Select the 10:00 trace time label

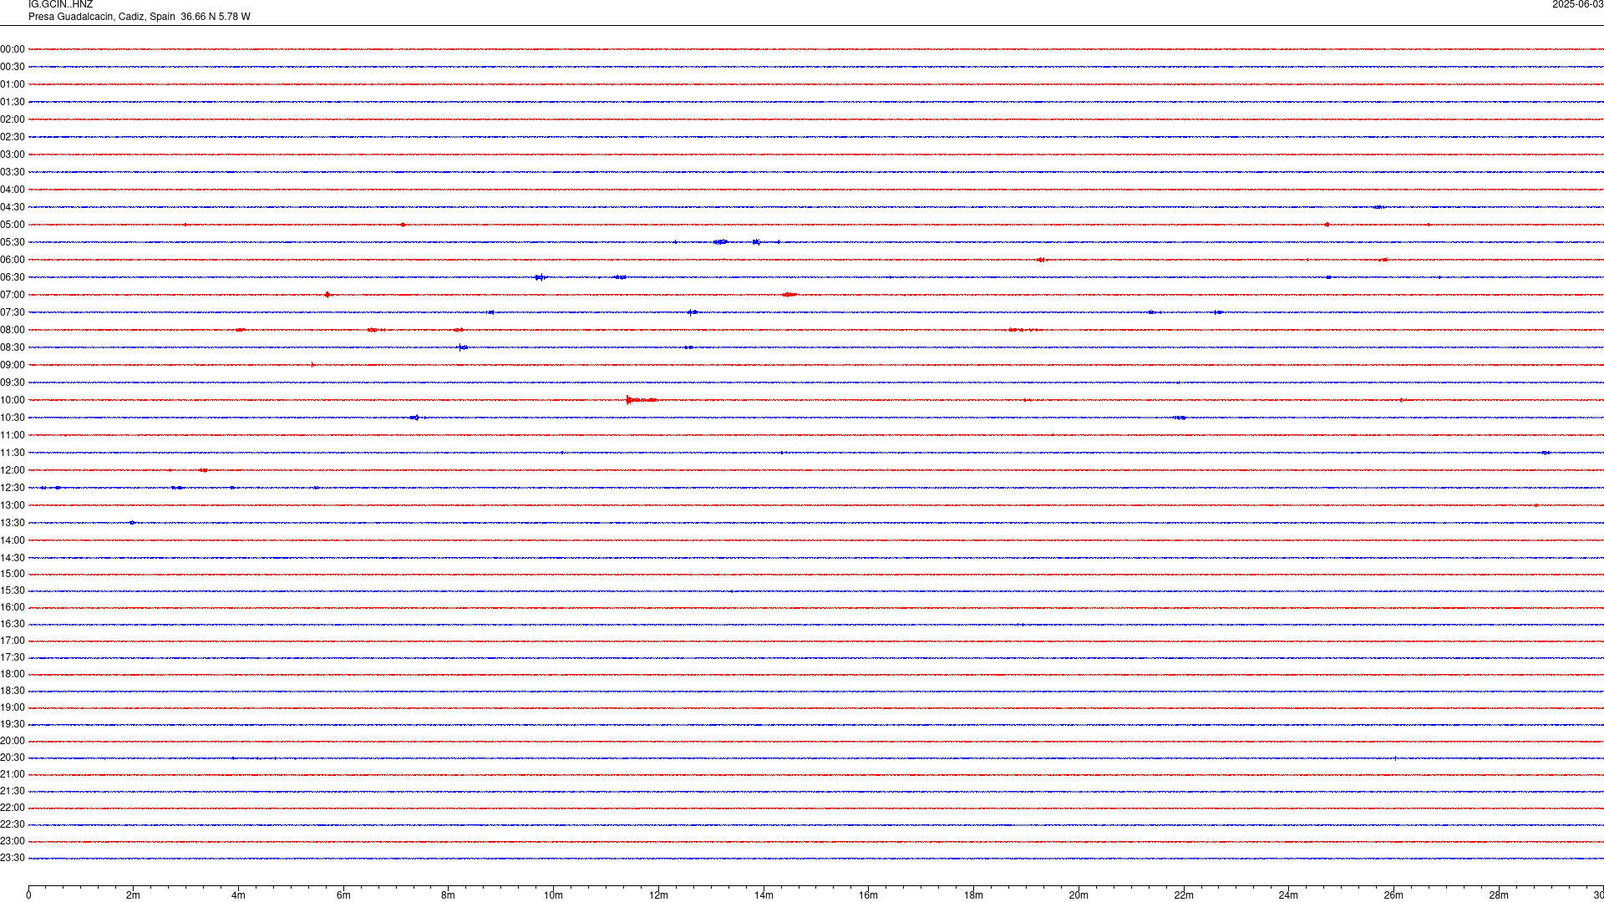tap(13, 400)
